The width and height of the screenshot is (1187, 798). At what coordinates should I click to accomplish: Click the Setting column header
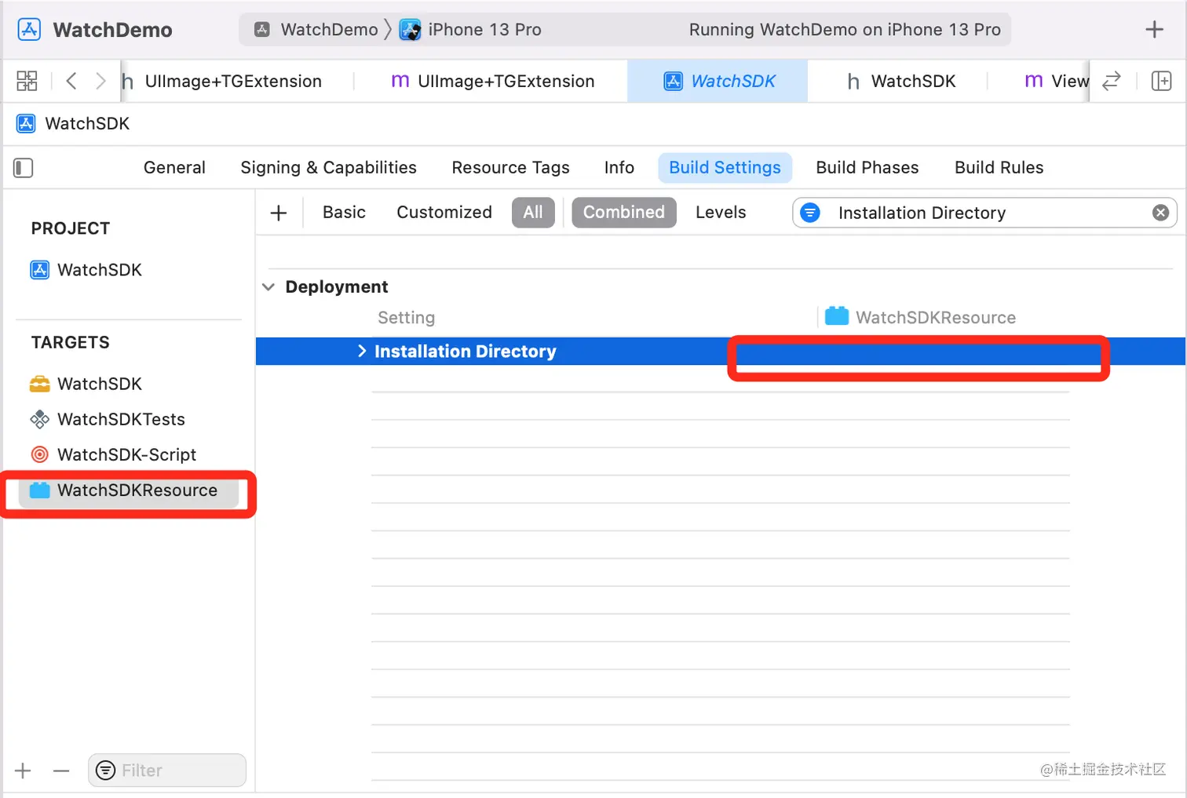(406, 318)
